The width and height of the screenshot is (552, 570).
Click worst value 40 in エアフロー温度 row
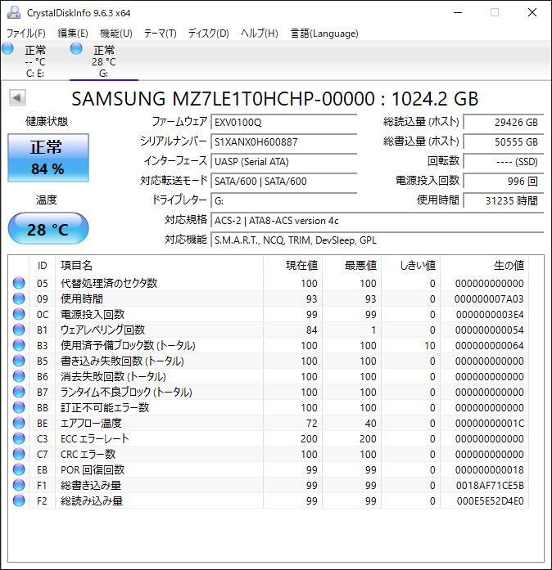click(x=371, y=423)
